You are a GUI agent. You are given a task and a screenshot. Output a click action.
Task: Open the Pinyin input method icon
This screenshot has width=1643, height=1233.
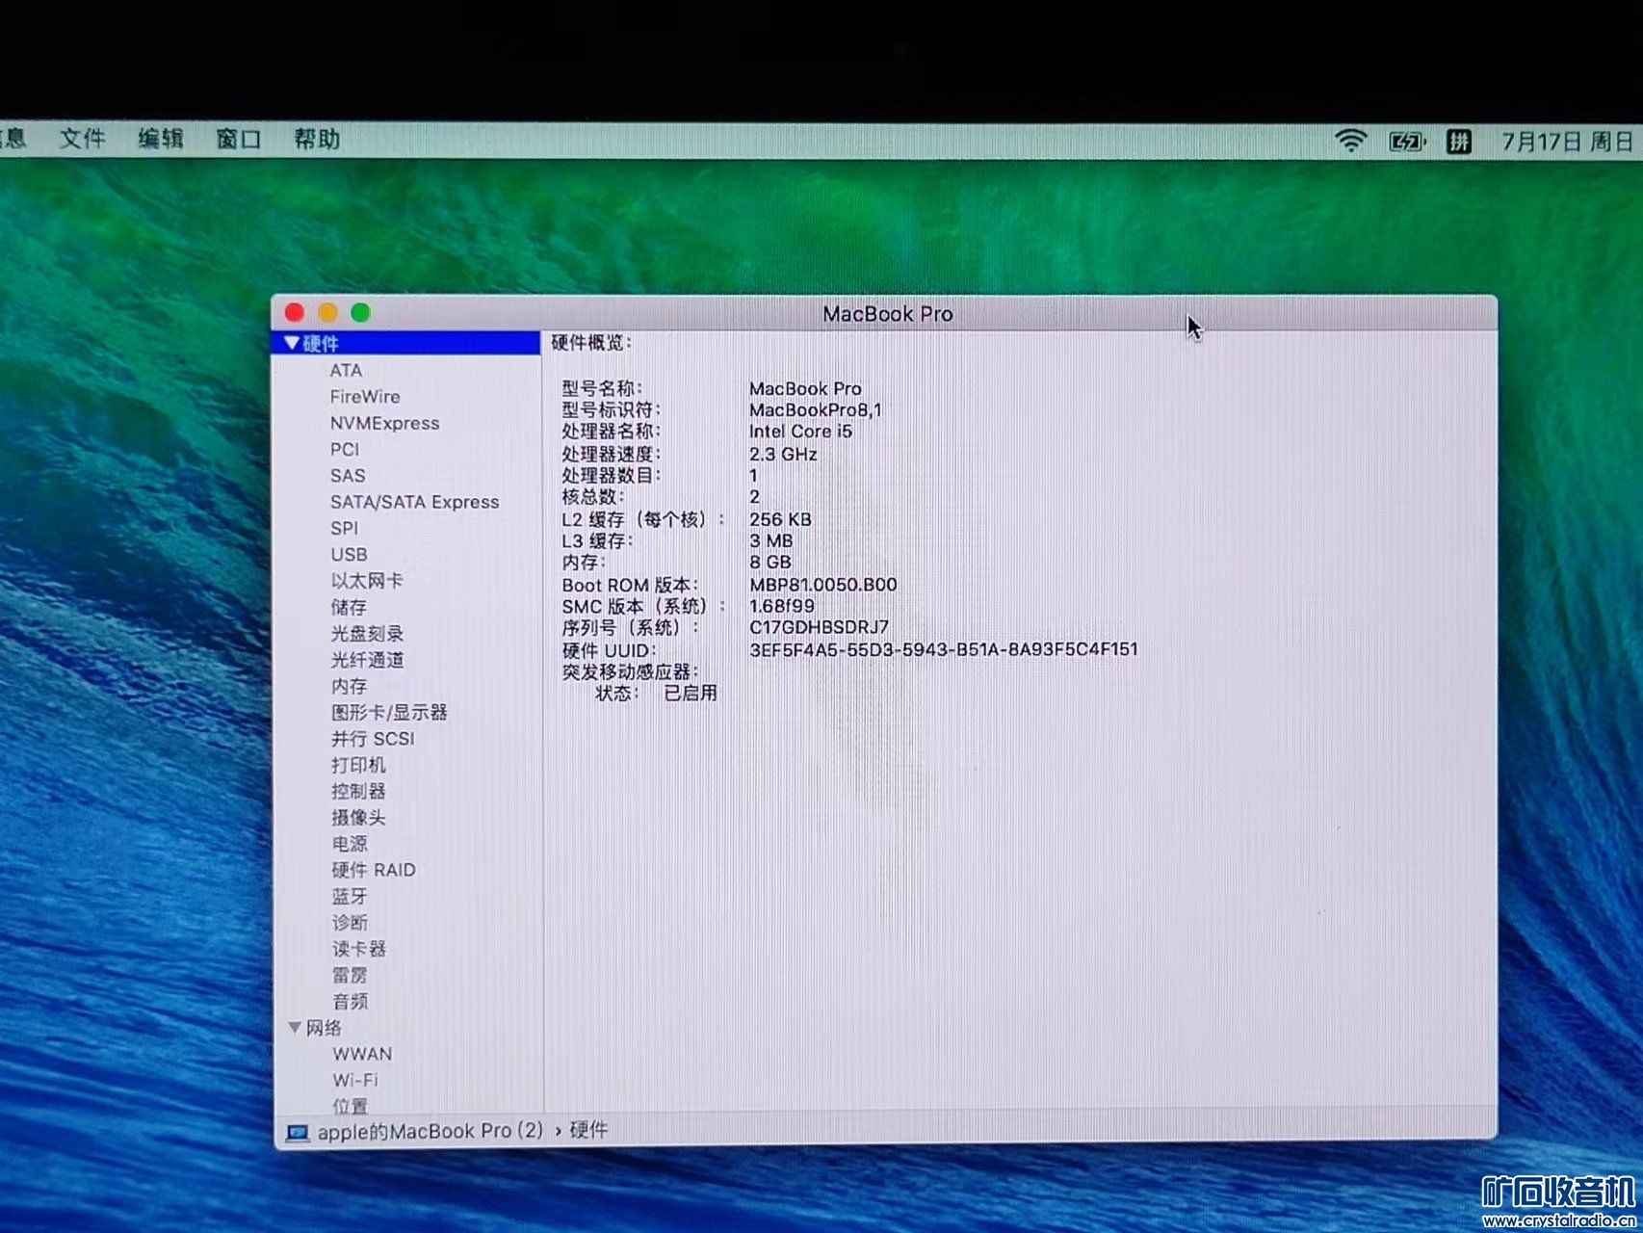pyautogui.click(x=1459, y=142)
